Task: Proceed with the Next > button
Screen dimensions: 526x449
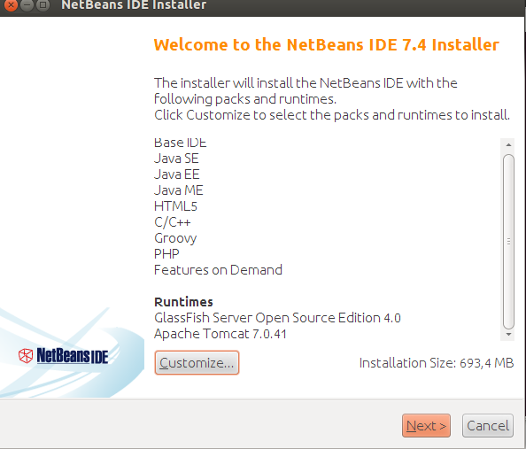Action: click(x=426, y=425)
